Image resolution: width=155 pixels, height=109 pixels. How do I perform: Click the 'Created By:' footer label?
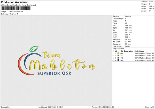(x=5, y=107)
